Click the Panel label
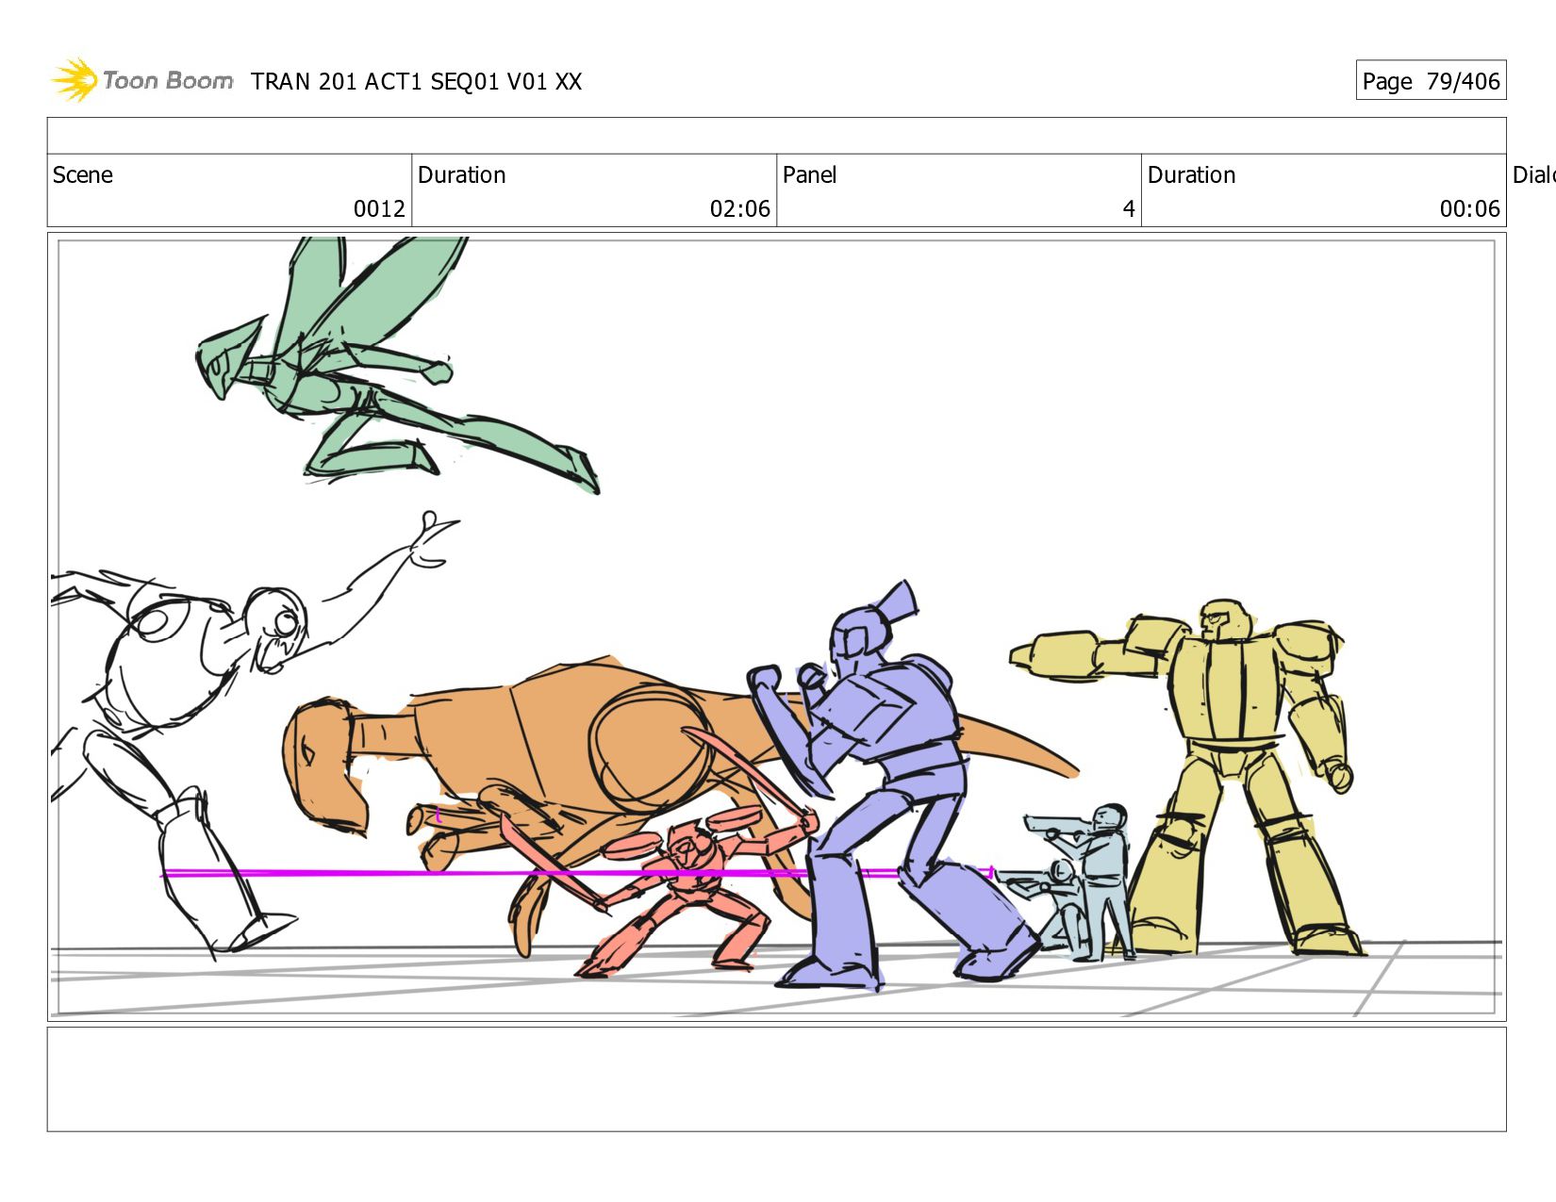The width and height of the screenshot is (1556, 1202). [810, 175]
